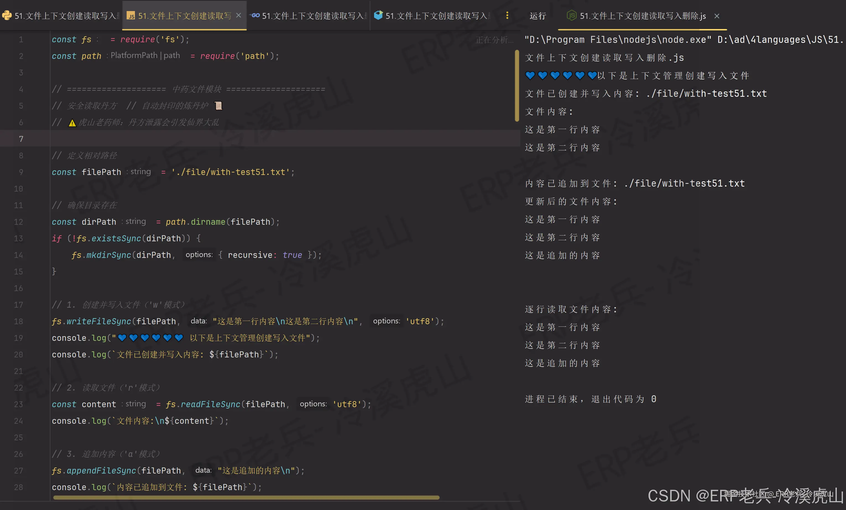Select the 运行 tool window label

[x=538, y=16]
